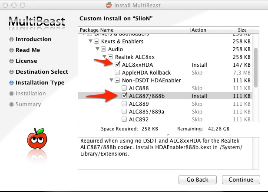
Task: Select the ALC888 package name
Action: (139, 88)
